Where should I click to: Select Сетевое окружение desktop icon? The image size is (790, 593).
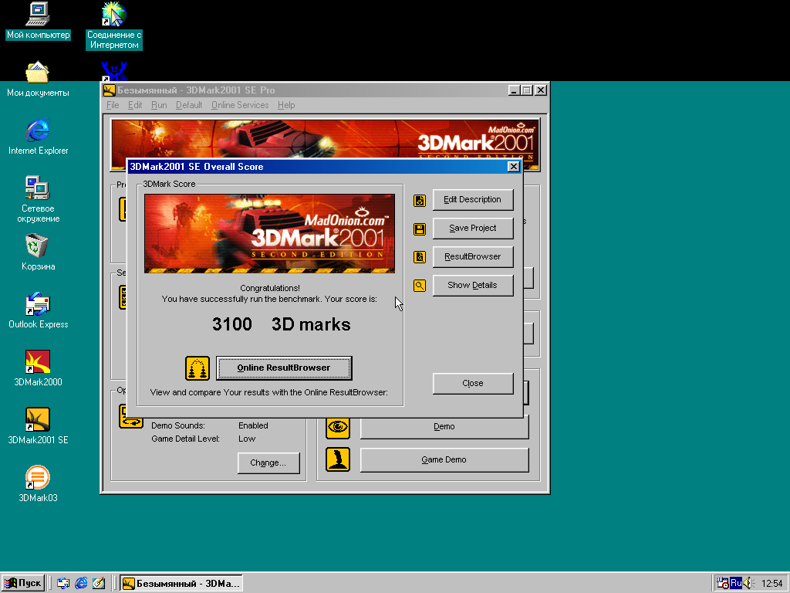pos(38,200)
